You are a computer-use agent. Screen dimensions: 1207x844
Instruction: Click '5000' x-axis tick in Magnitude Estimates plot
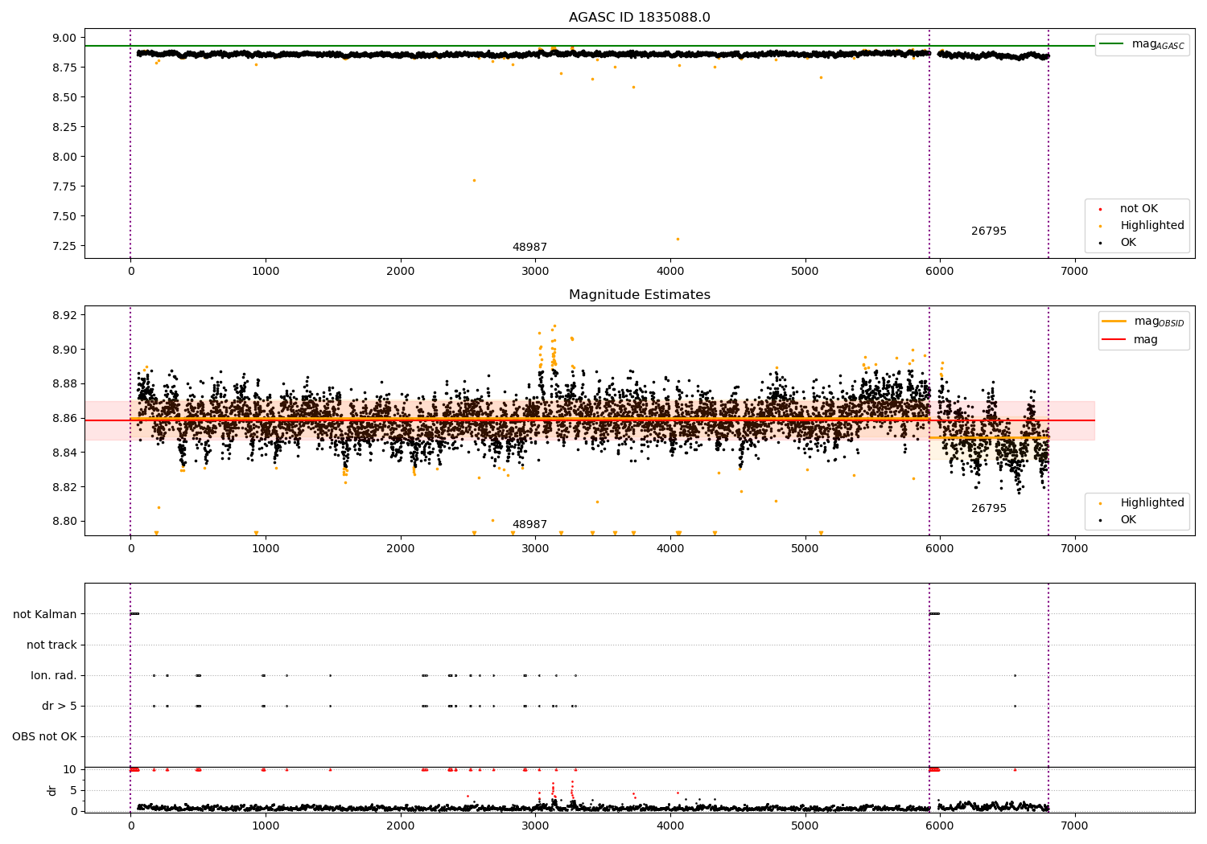pyautogui.click(x=805, y=548)
